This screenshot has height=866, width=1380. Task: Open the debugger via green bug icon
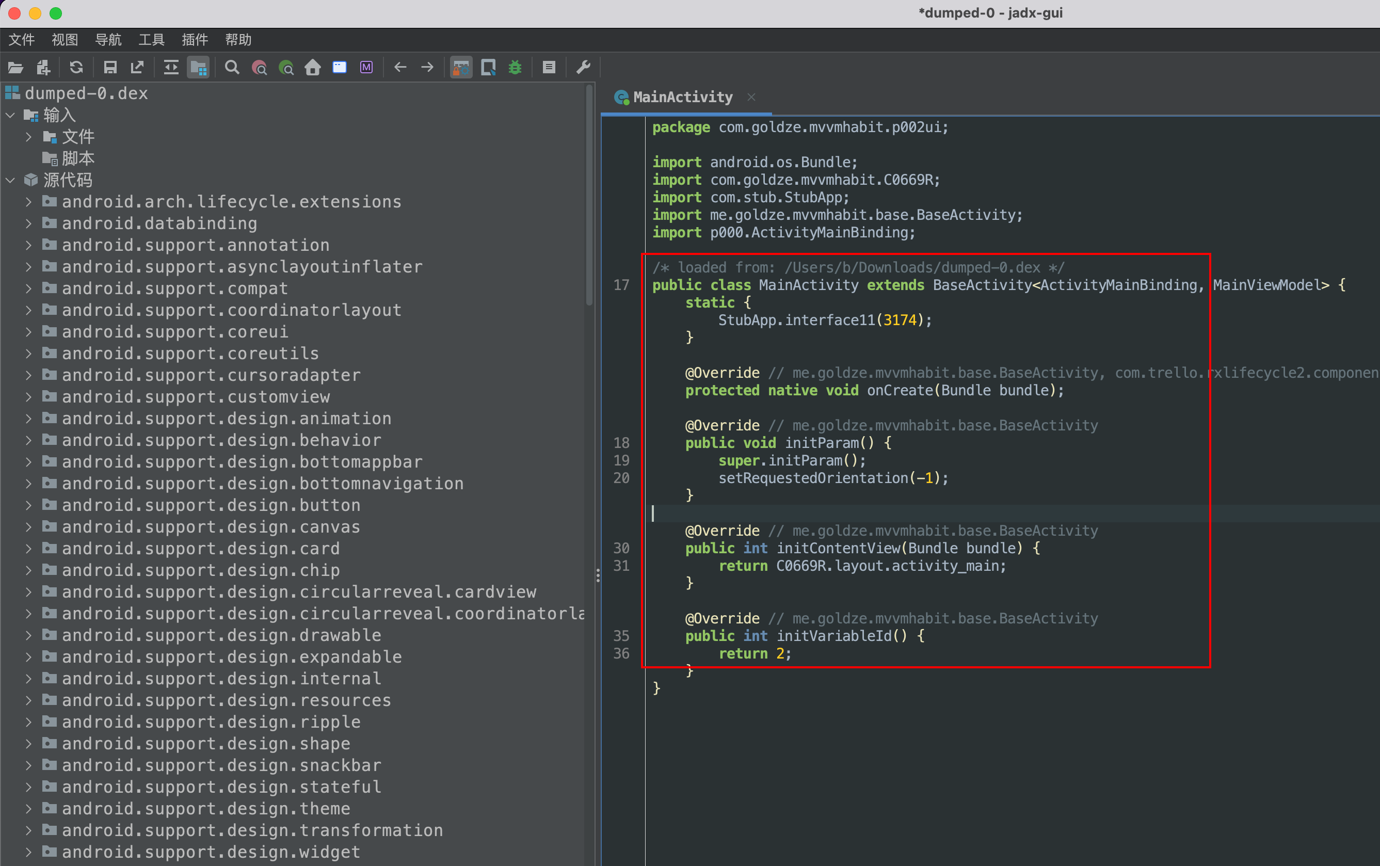tap(515, 68)
